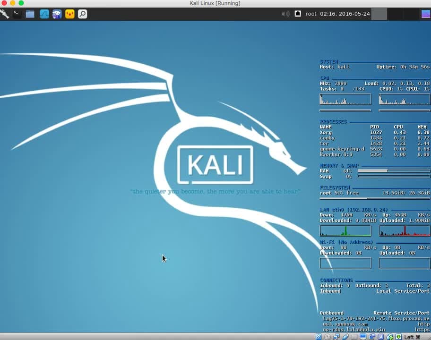
Task: Launch the terminal emulator from panel
Action: tap(17, 14)
